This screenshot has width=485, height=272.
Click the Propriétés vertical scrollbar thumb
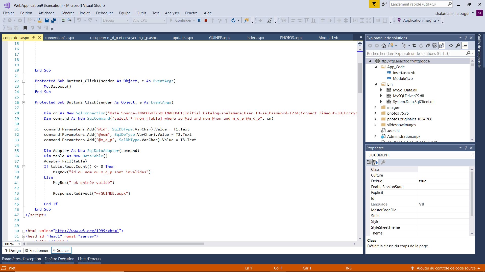click(x=472, y=194)
